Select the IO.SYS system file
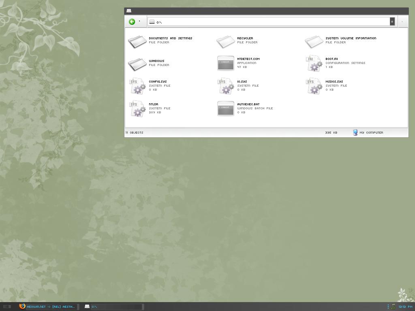Image resolution: width=415 pixels, height=311 pixels. pyautogui.click(x=226, y=86)
